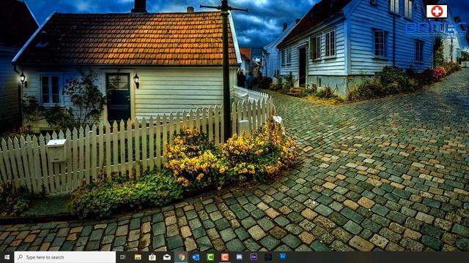
Task: Click the 'Type here to search' box
Action: (65, 257)
